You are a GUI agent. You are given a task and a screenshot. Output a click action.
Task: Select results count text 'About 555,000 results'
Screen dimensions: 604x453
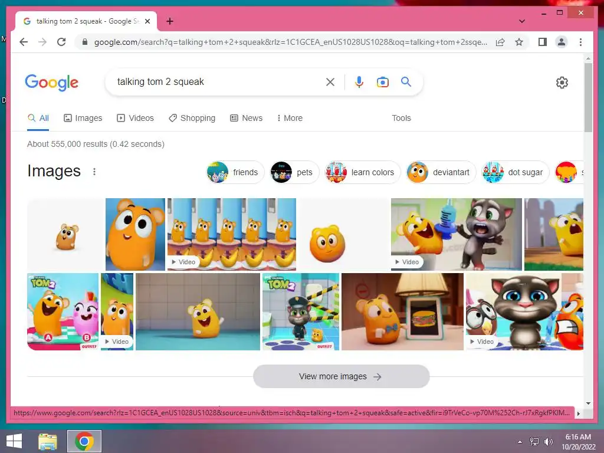point(67,144)
